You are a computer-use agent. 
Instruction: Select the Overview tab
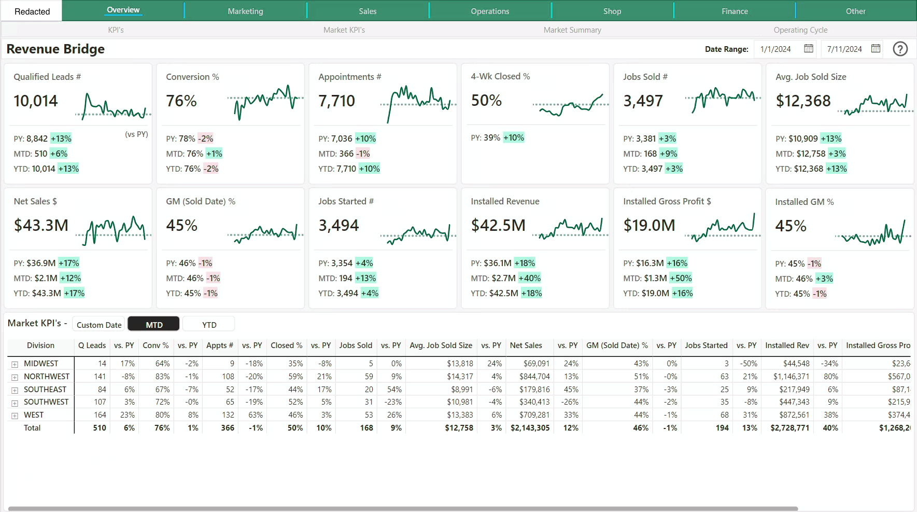123,10
